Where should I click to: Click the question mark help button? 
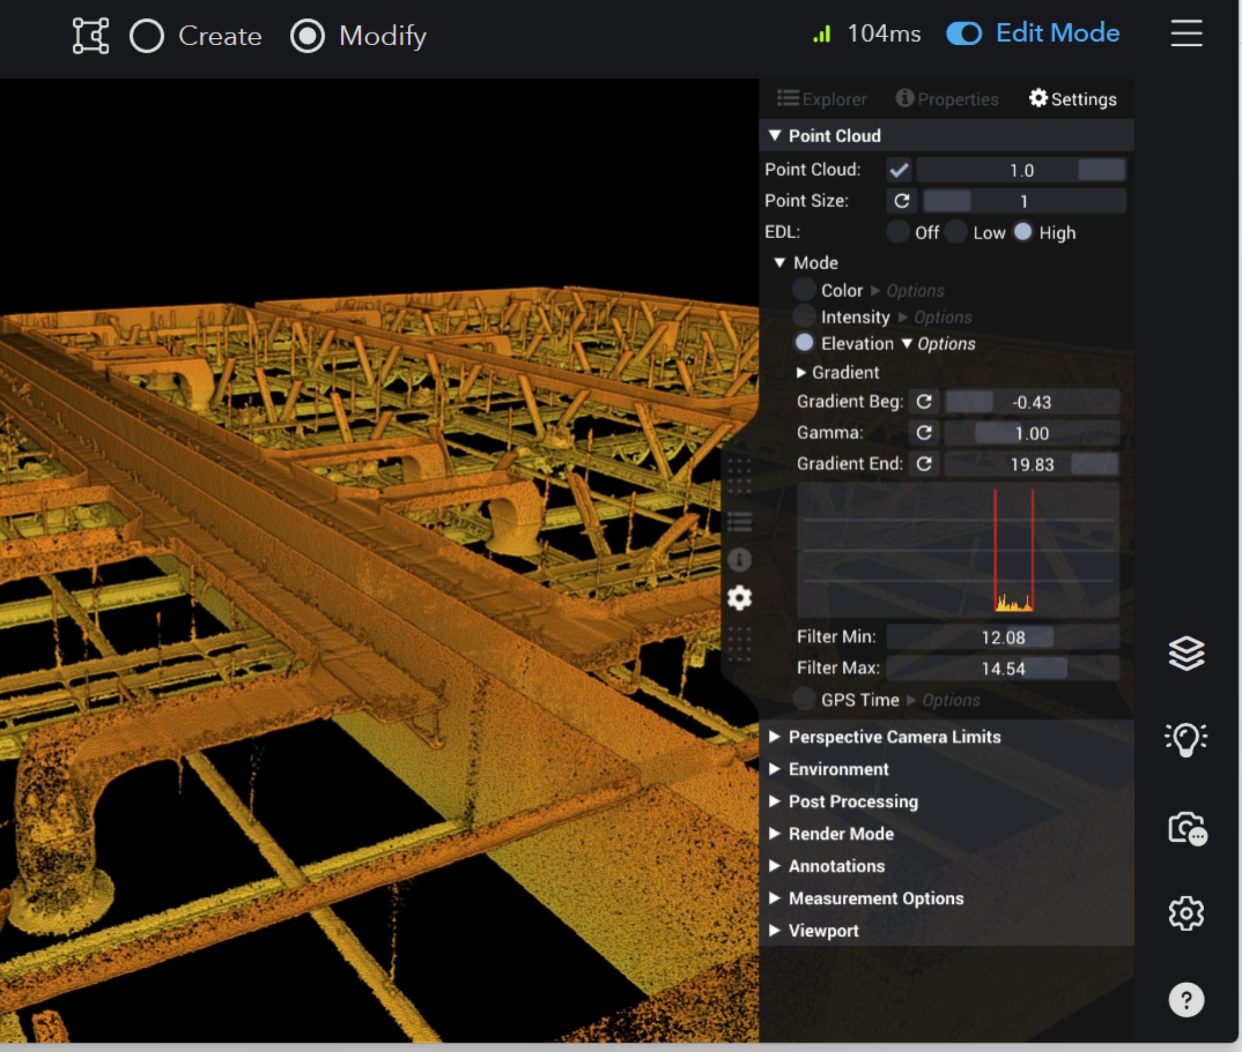(x=1186, y=1000)
